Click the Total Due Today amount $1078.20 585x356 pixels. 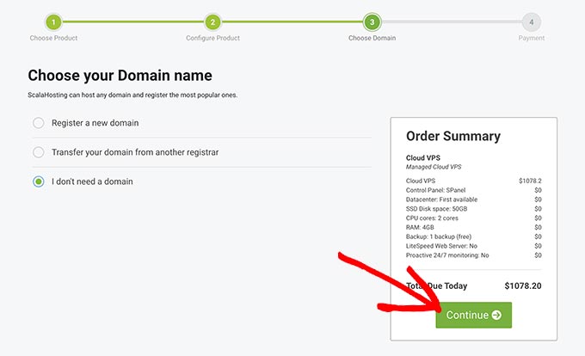click(x=523, y=285)
